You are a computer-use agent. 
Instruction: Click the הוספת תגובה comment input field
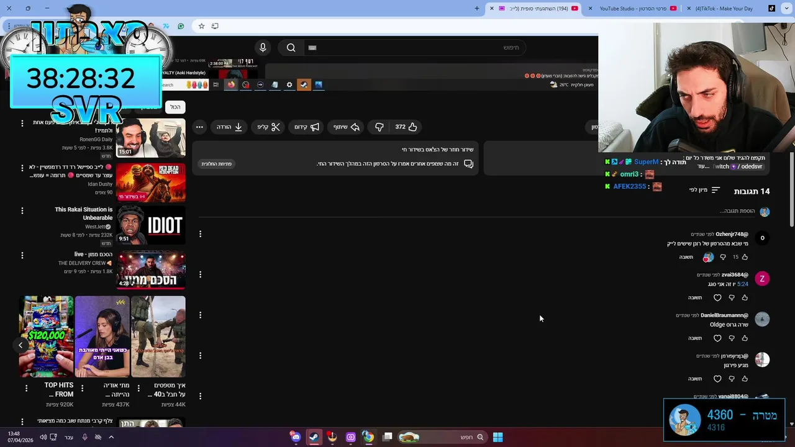tap(737, 211)
